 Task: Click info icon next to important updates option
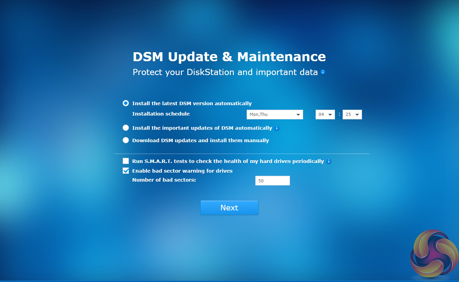276,128
